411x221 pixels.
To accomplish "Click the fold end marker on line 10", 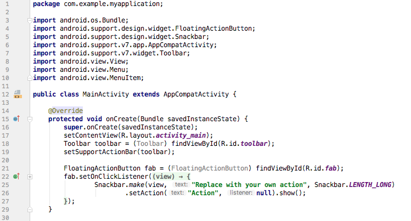I will tap(30, 78).
